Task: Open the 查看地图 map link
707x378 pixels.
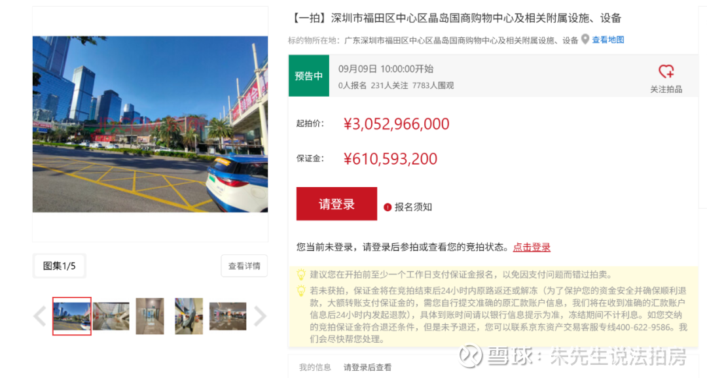Action: tap(607, 40)
